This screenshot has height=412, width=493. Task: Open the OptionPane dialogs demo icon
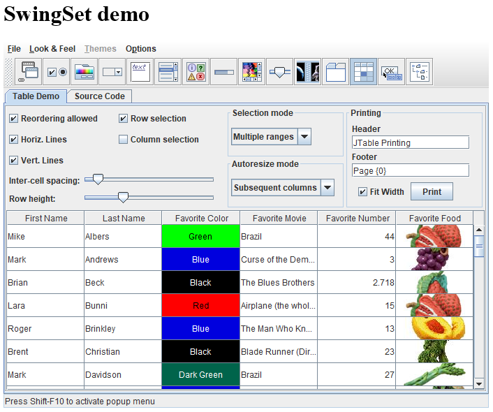(196, 72)
